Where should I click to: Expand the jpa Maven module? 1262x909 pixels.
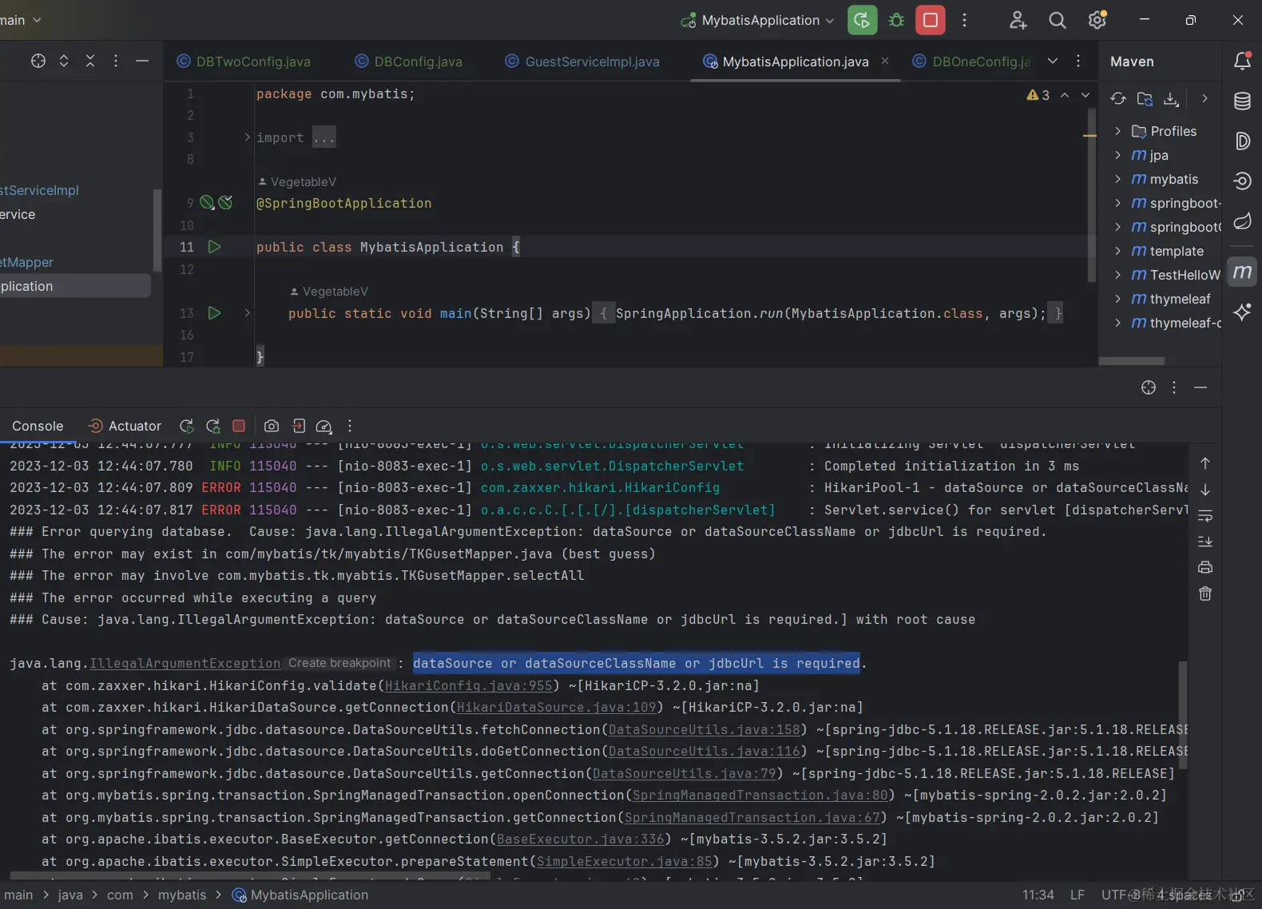pos(1117,155)
